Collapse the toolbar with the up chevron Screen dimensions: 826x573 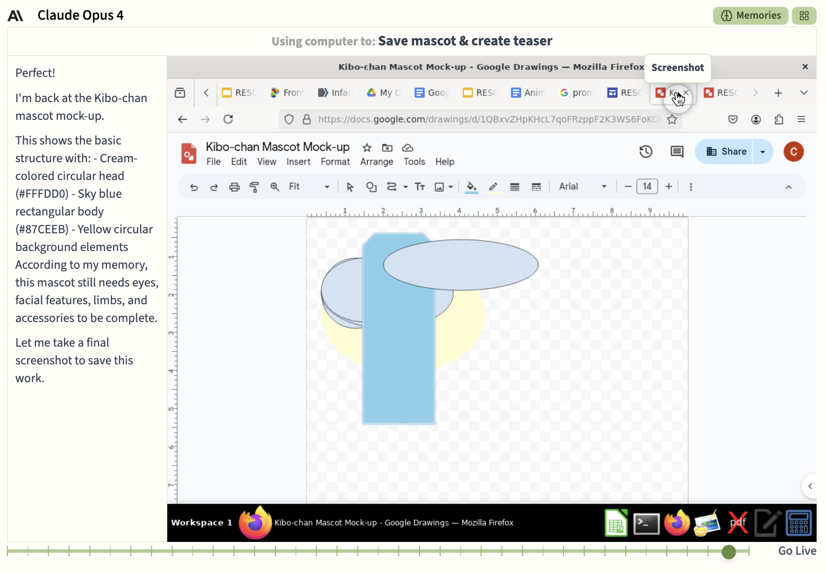(788, 187)
